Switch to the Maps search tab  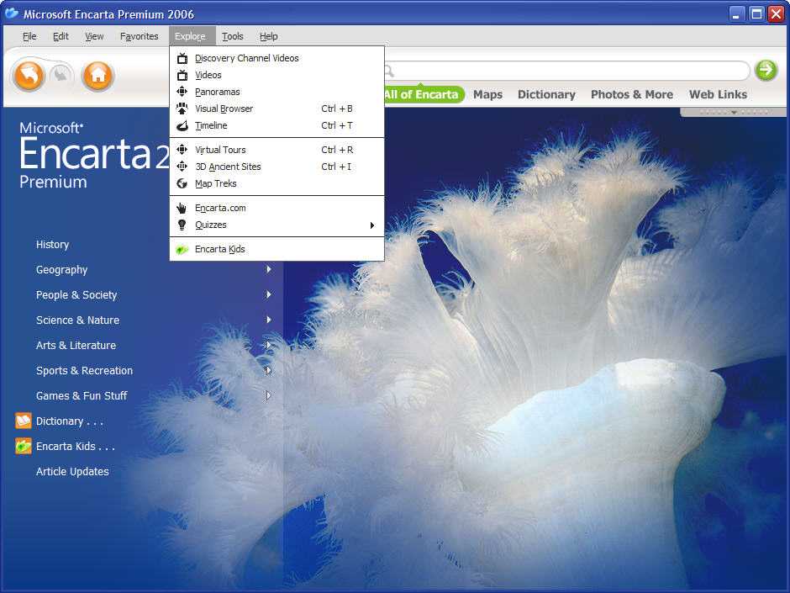[487, 94]
